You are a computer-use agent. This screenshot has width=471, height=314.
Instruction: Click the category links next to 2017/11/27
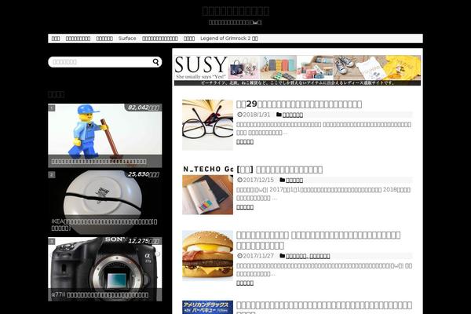tap(308, 256)
